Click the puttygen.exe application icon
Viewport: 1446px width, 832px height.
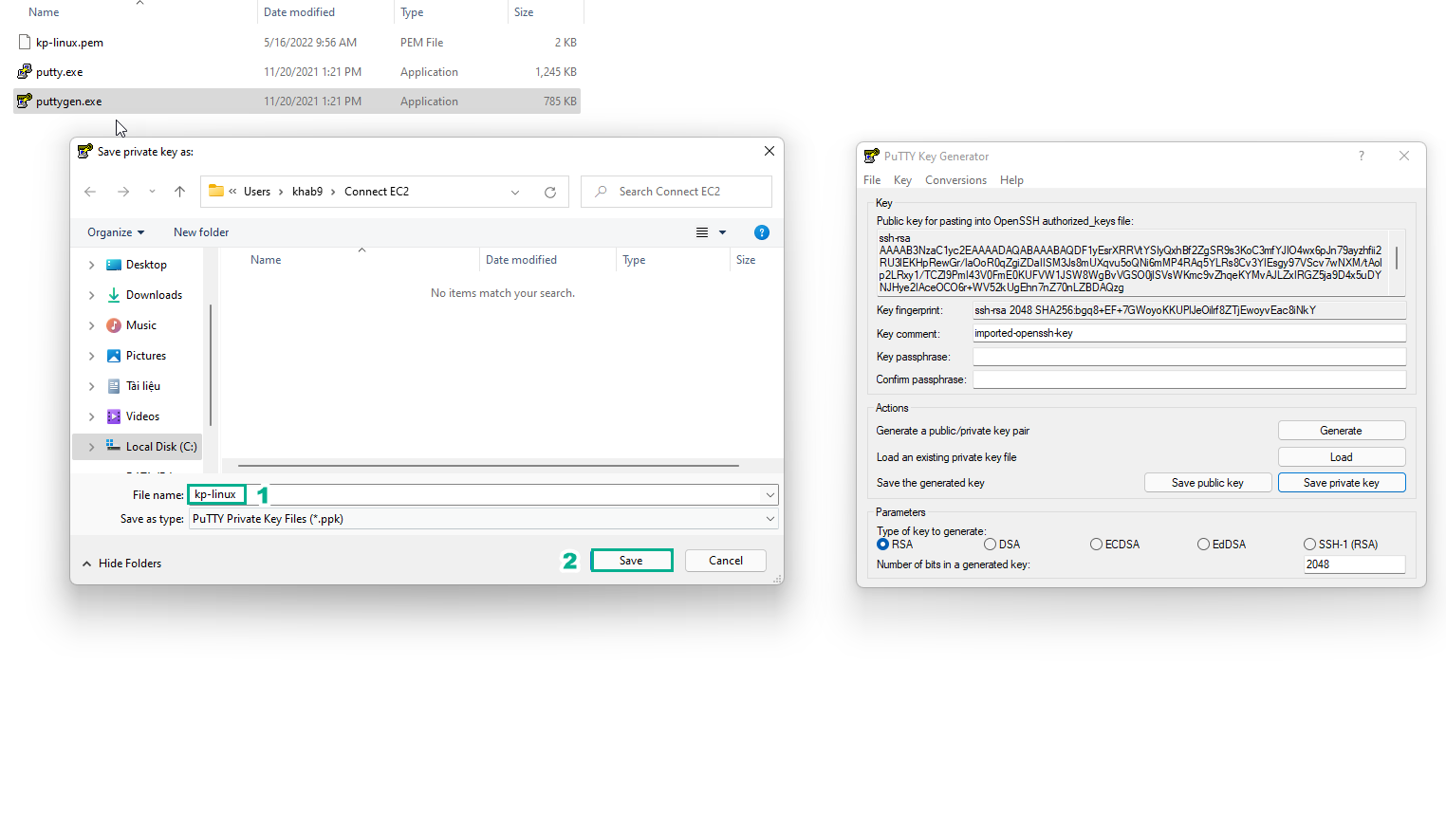[25, 101]
